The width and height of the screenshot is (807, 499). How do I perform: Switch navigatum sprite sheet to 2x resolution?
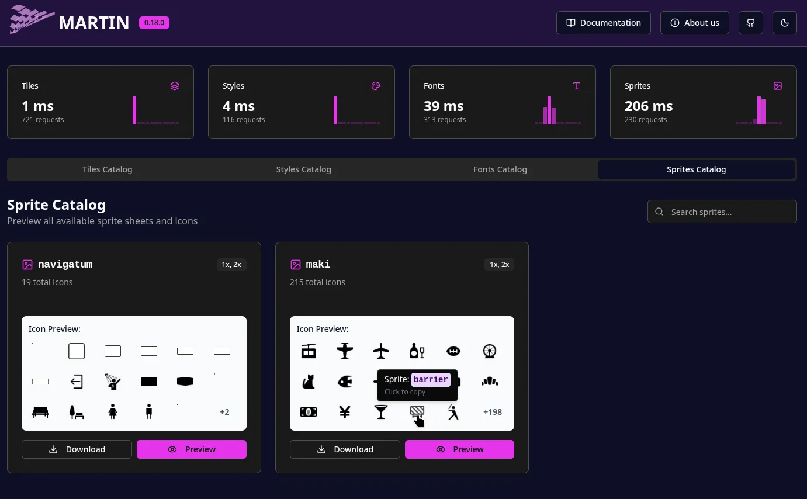[238, 264]
